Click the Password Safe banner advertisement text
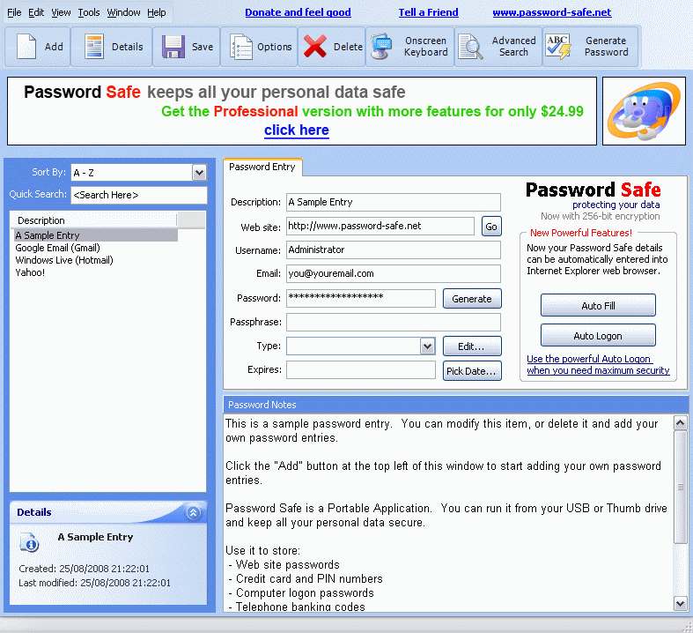Screen dimensions: 693x633 (x=302, y=110)
